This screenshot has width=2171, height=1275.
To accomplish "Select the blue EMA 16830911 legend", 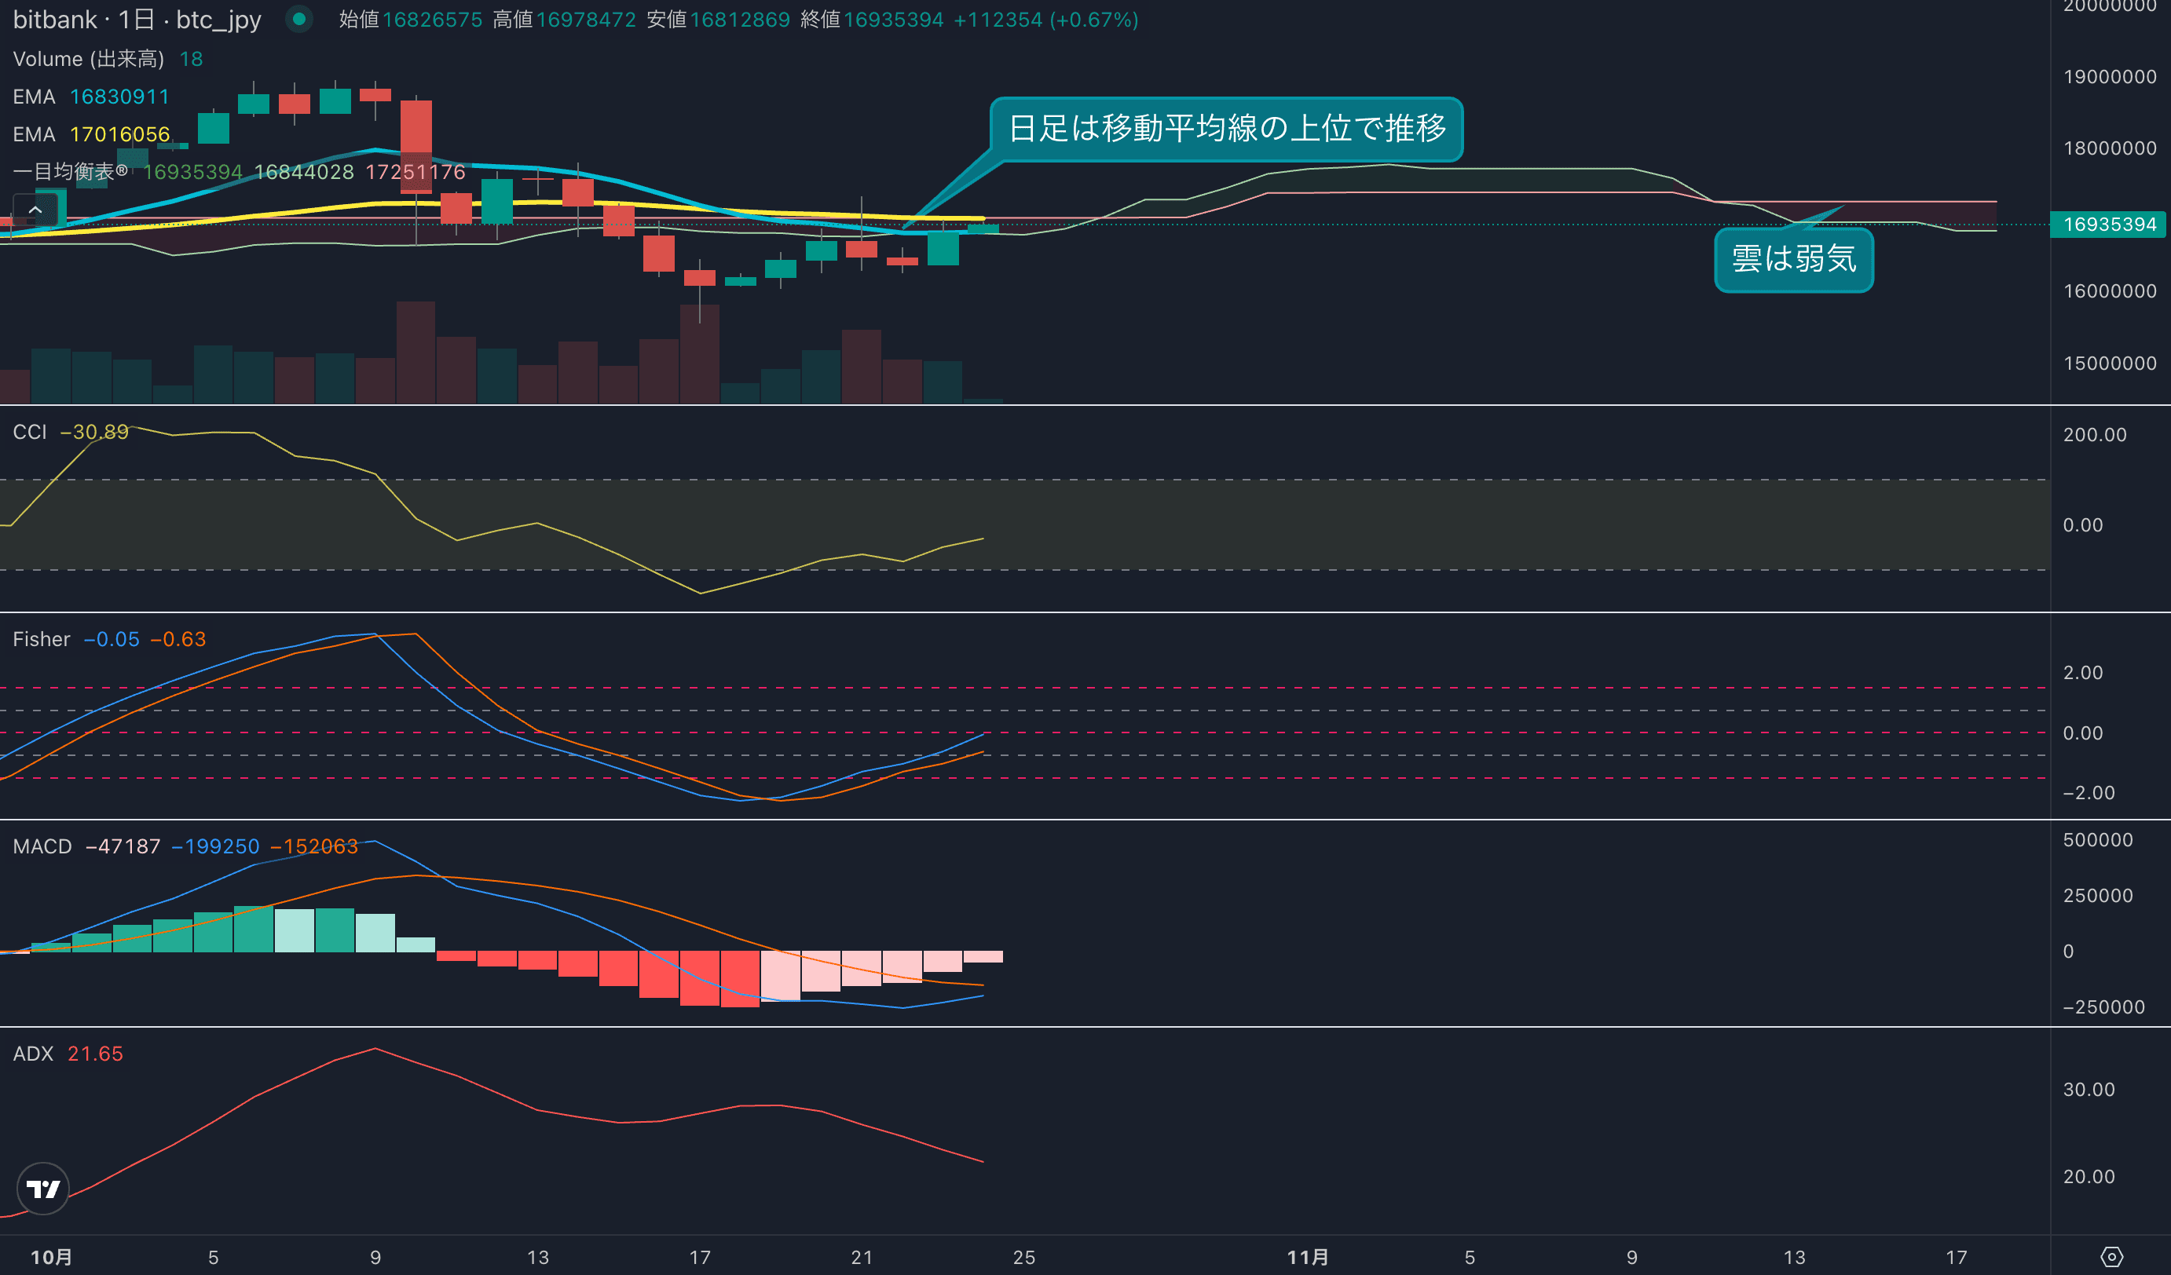I will [90, 97].
